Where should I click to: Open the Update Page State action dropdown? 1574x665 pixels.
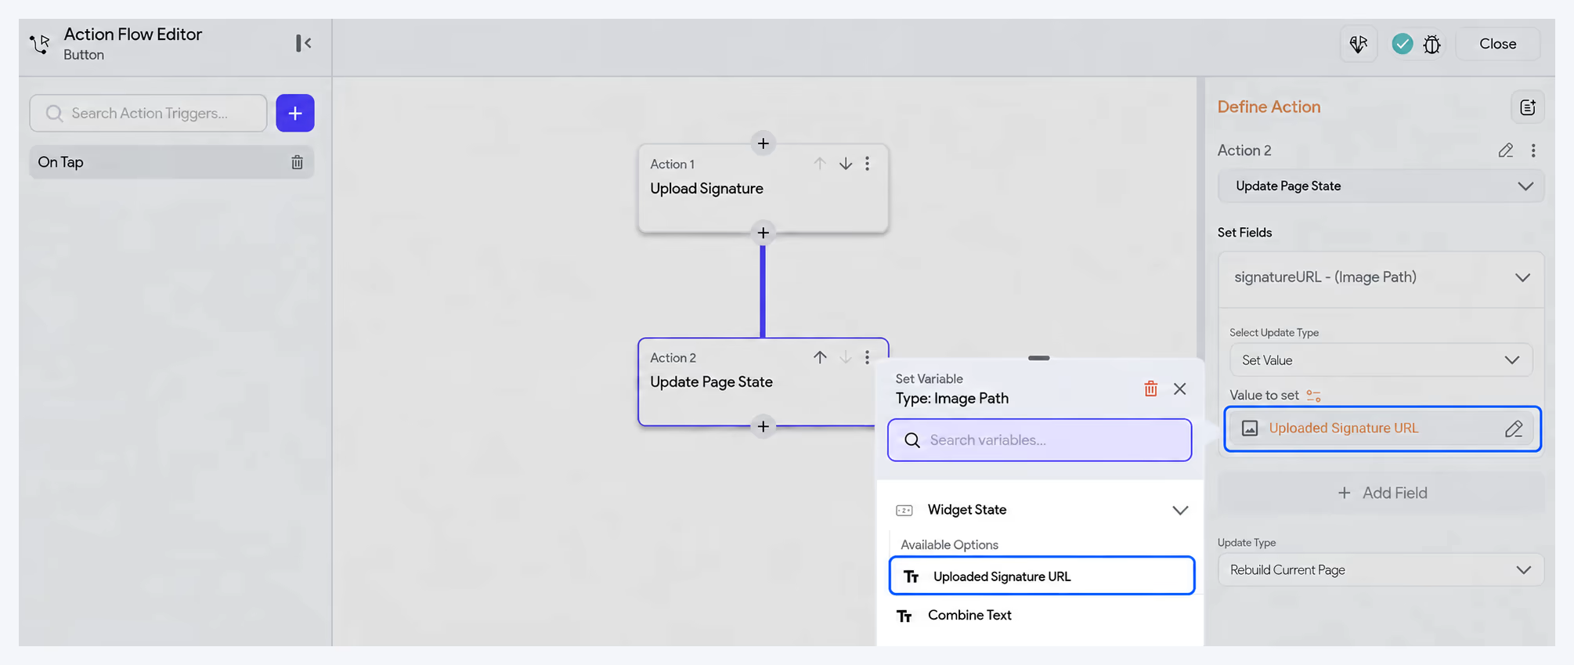tap(1381, 186)
